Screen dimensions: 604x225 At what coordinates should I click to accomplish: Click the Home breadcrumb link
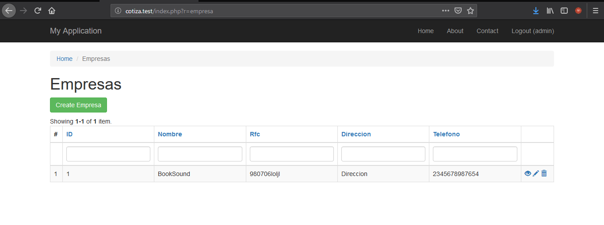[x=65, y=59]
